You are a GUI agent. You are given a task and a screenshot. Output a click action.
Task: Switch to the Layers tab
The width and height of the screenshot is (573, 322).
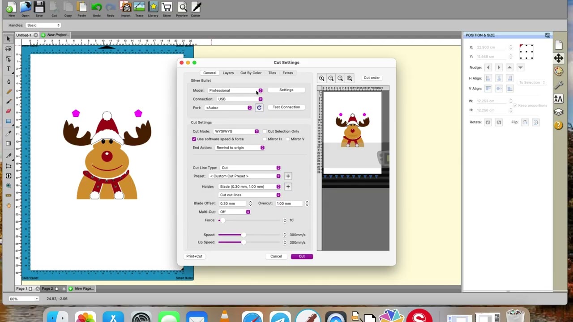pos(228,73)
